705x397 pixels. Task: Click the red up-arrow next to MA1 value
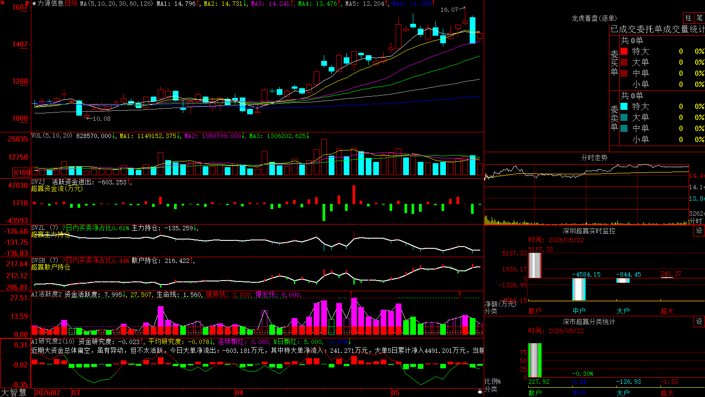[198, 4]
